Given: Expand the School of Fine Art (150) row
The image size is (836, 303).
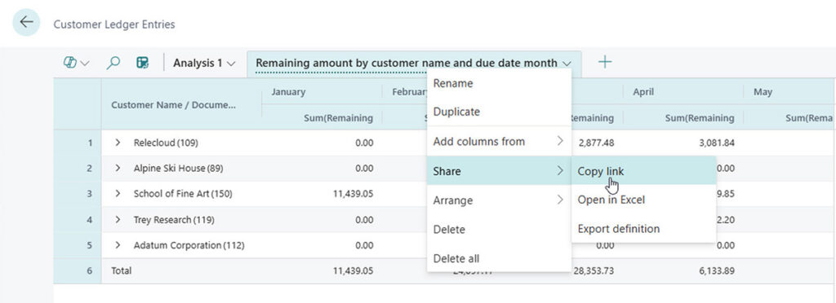Looking at the screenshot, I should click(x=118, y=194).
